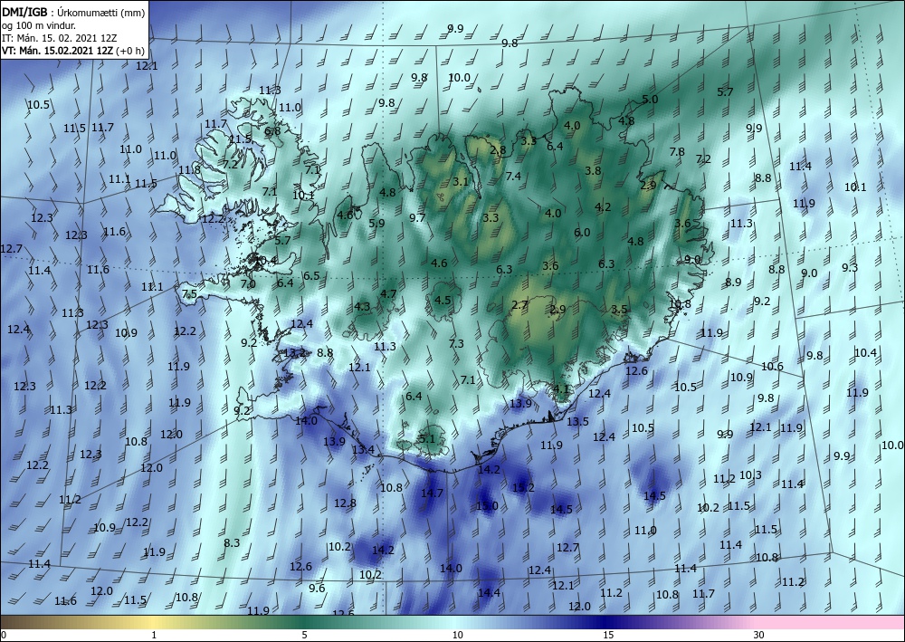Click the map value '14.7'

(x=432, y=493)
